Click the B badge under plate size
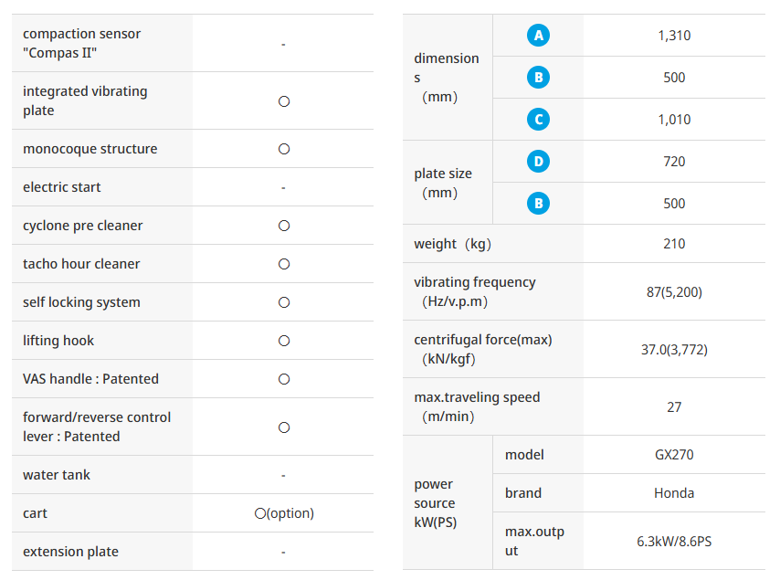 pyautogui.click(x=538, y=204)
